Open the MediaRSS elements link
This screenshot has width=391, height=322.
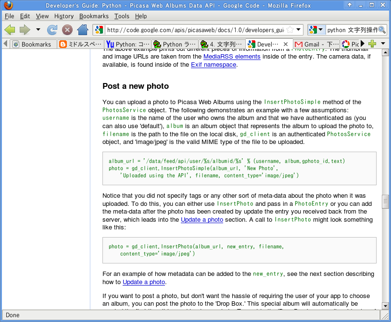coord(232,57)
